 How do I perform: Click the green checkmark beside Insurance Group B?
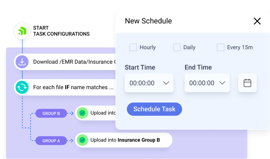(82, 140)
